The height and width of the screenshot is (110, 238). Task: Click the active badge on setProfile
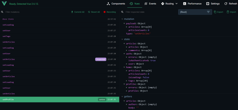[x=102, y=100]
